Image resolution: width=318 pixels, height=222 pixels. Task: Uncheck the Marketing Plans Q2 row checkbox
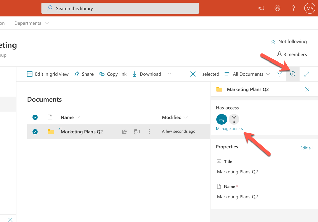click(35, 132)
